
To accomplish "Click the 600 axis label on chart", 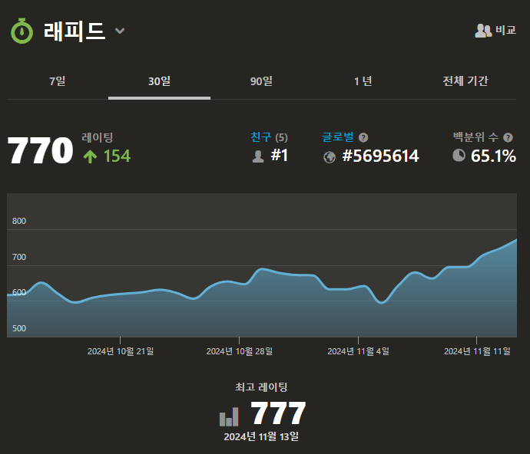I will click(x=19, y=293).
